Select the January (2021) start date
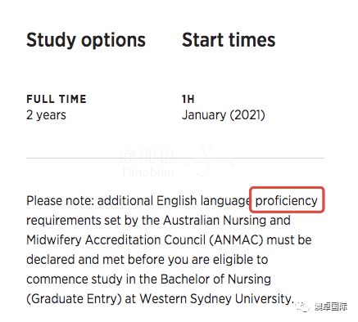The image size is (358, 322). 224,114
